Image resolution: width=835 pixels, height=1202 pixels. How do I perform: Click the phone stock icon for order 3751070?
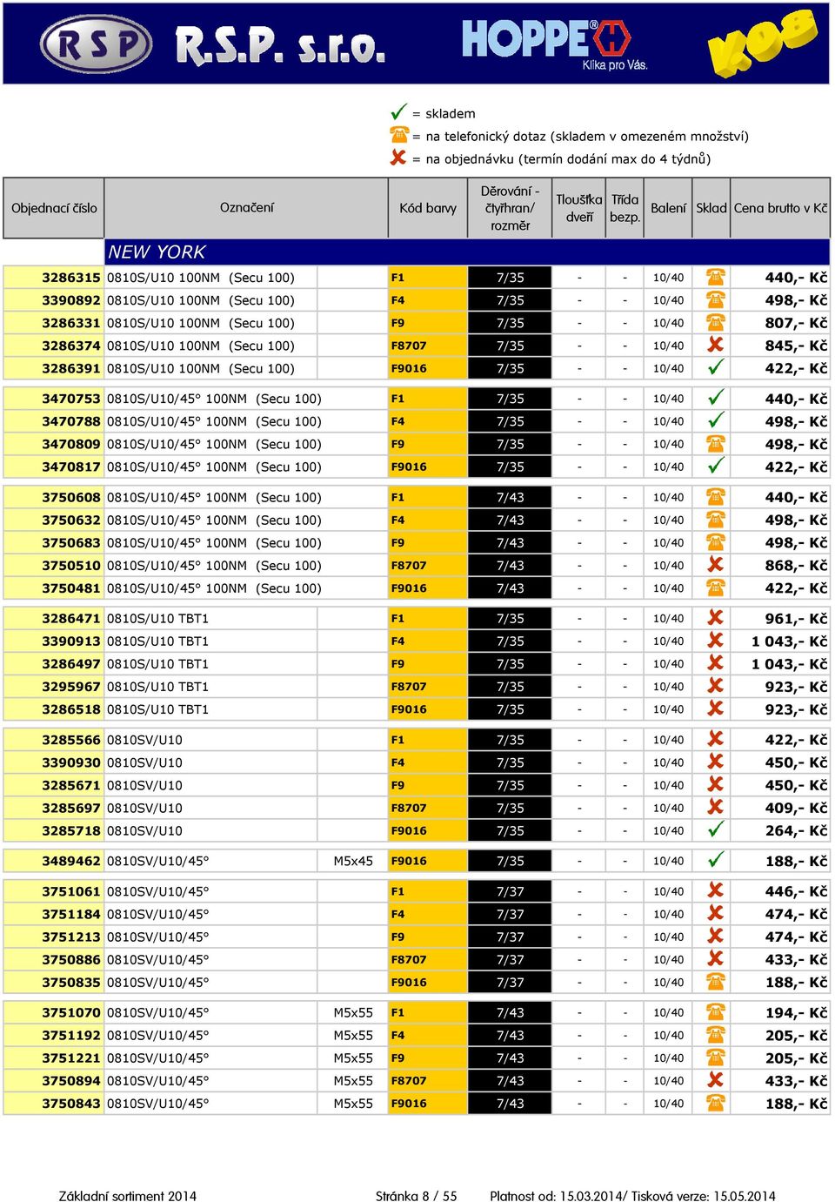715,1011
